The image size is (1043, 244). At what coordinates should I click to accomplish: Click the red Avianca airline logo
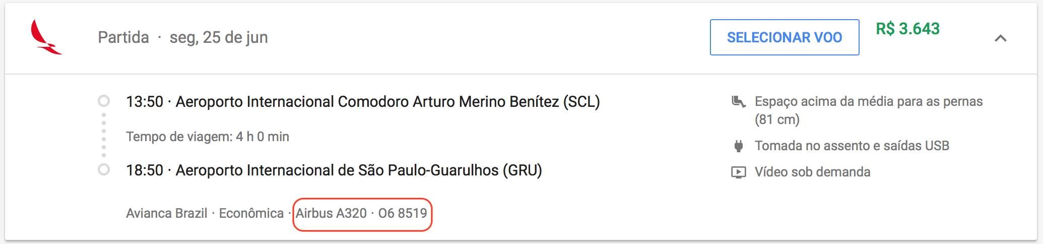(x=46, y=37)
